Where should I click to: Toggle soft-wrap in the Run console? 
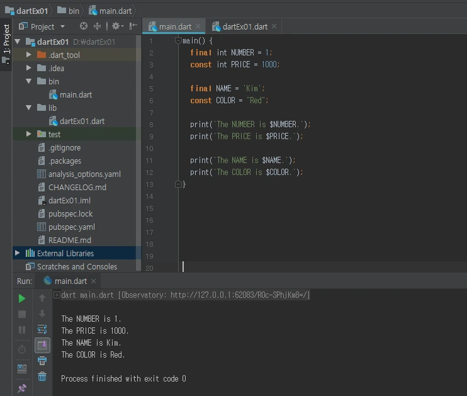click(x=42, y=329)
